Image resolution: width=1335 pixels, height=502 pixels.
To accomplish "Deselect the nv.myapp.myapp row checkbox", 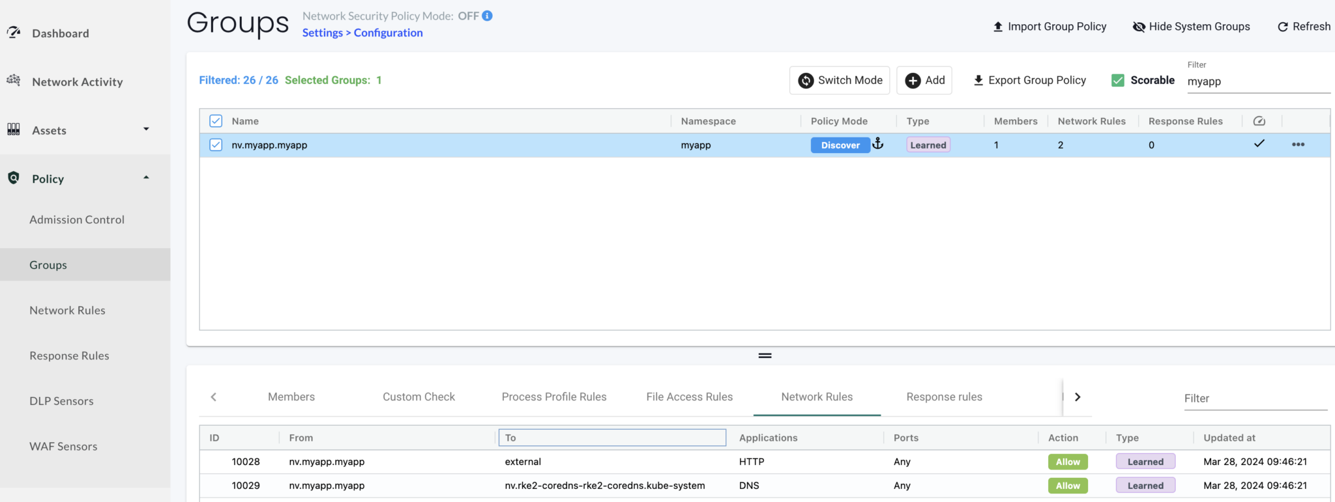I will click(216, 145).
